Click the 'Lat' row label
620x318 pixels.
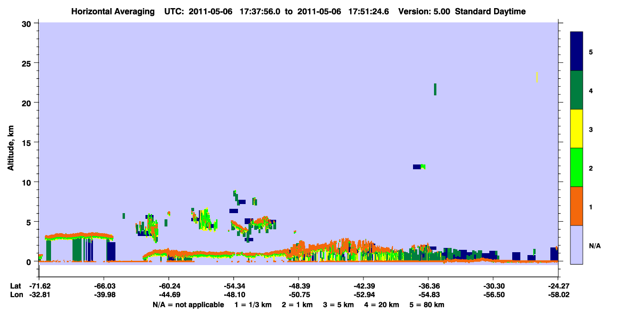[15, 286]
